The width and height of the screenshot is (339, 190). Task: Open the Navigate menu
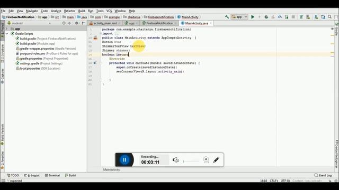point(32,11)
